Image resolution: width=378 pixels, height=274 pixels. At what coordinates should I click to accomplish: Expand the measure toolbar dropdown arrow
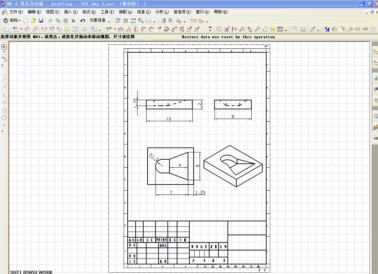point(207,22)
